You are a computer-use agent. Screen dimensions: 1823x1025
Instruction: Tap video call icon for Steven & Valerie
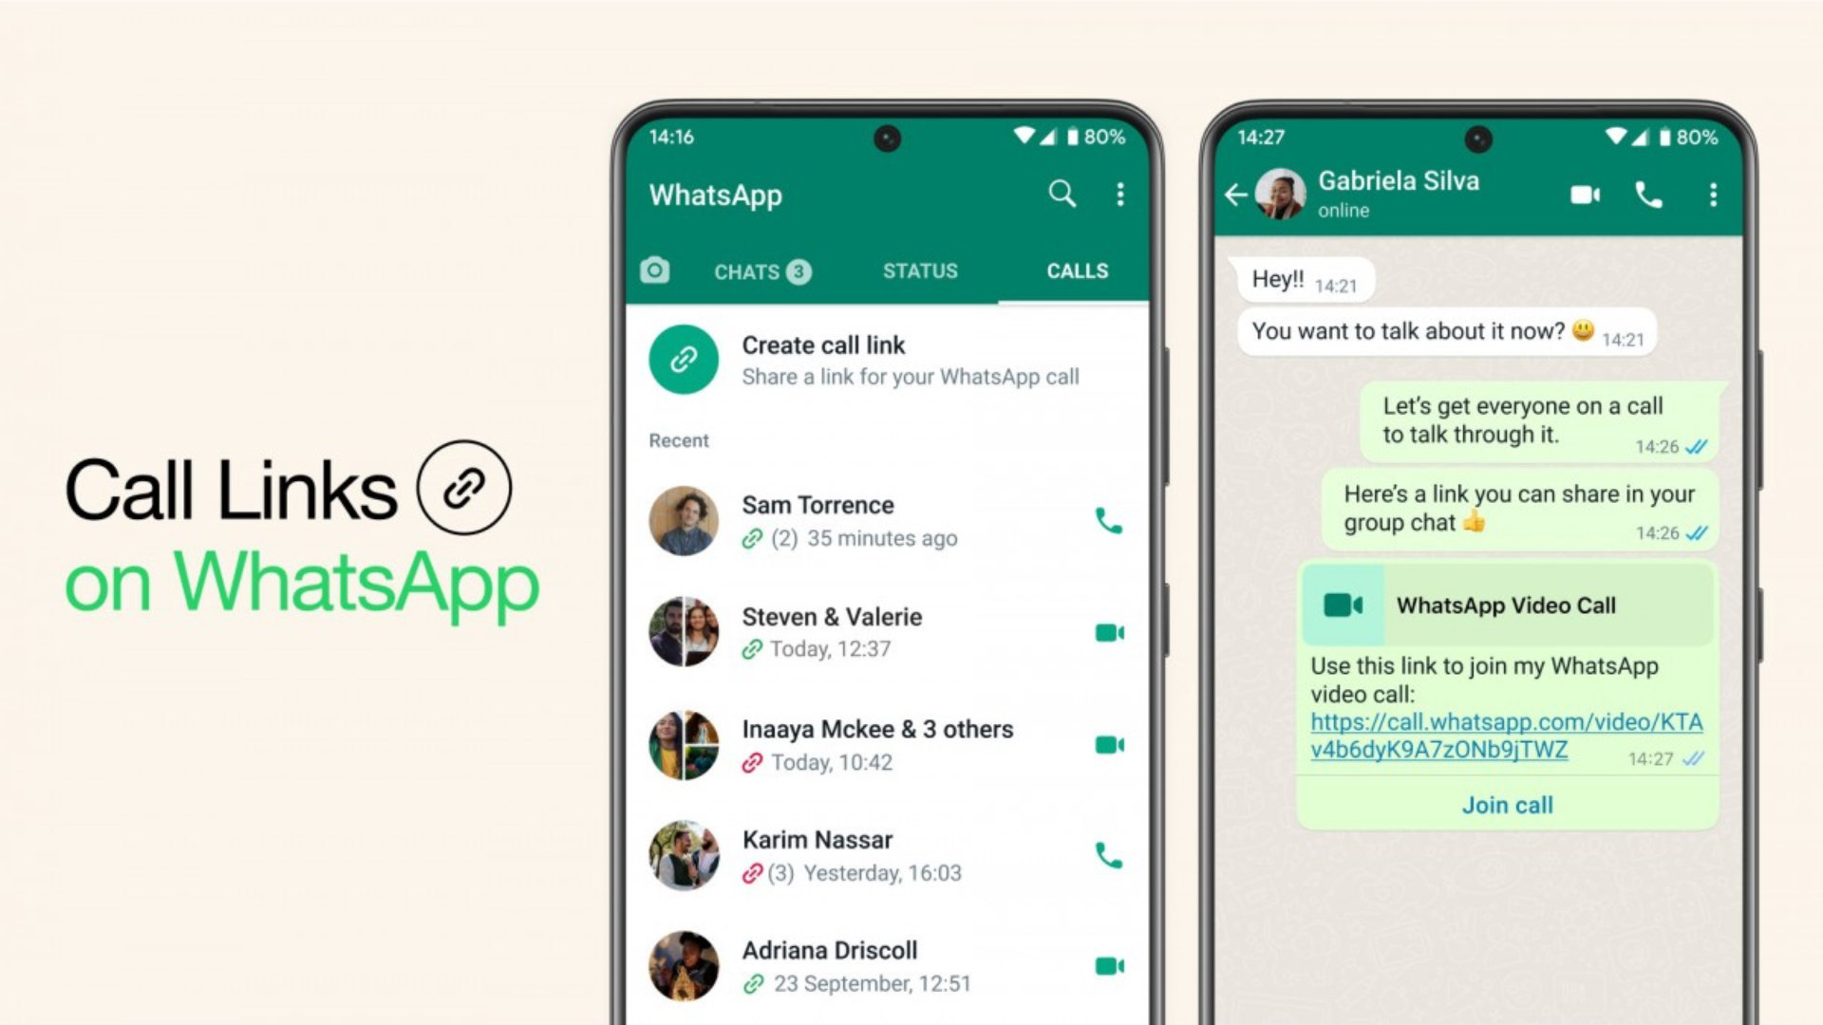1107,631
